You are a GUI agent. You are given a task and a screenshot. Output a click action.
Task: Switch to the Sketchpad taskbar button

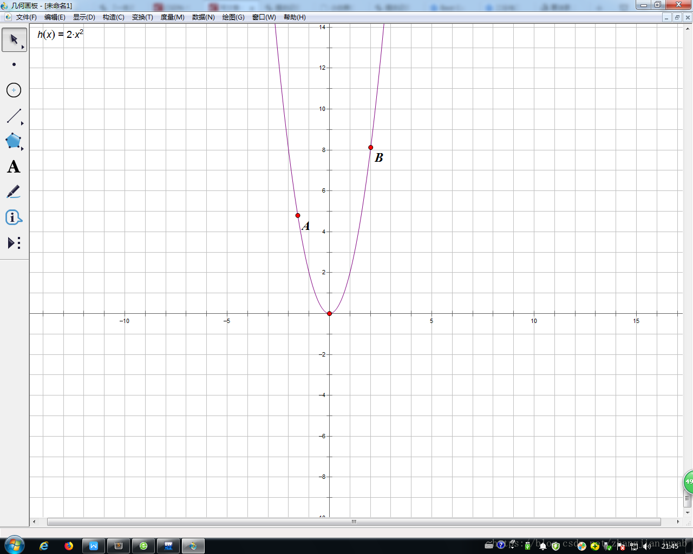tap(193, 546)
